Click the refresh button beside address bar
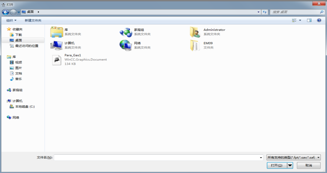Image resolution: width=327 pixels, height=173 pixels. pos(264,12)
